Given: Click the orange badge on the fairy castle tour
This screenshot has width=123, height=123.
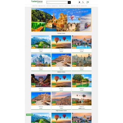Looking at the screenshot, I should pyautogui.click(x=33, y=66).
